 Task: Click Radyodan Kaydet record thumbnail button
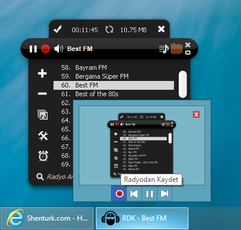click(x=119, y=194)
